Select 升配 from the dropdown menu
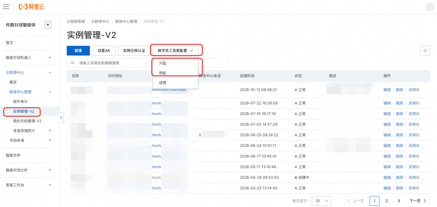The width and height of the screenshot is (437, 207). tap(176, 63)
